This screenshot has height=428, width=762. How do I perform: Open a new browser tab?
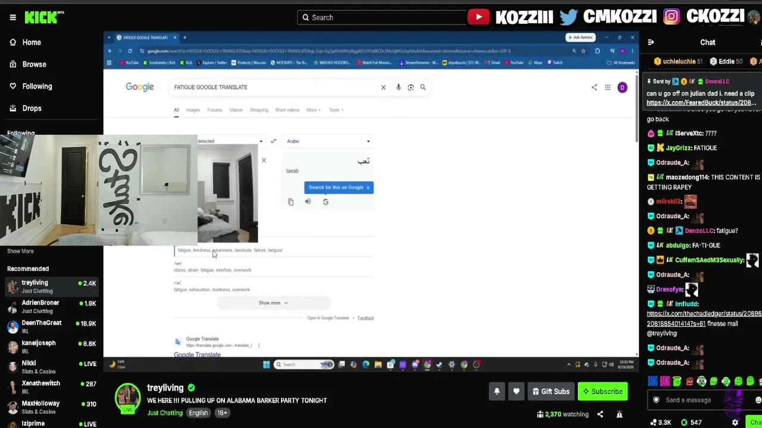(185, 37)
